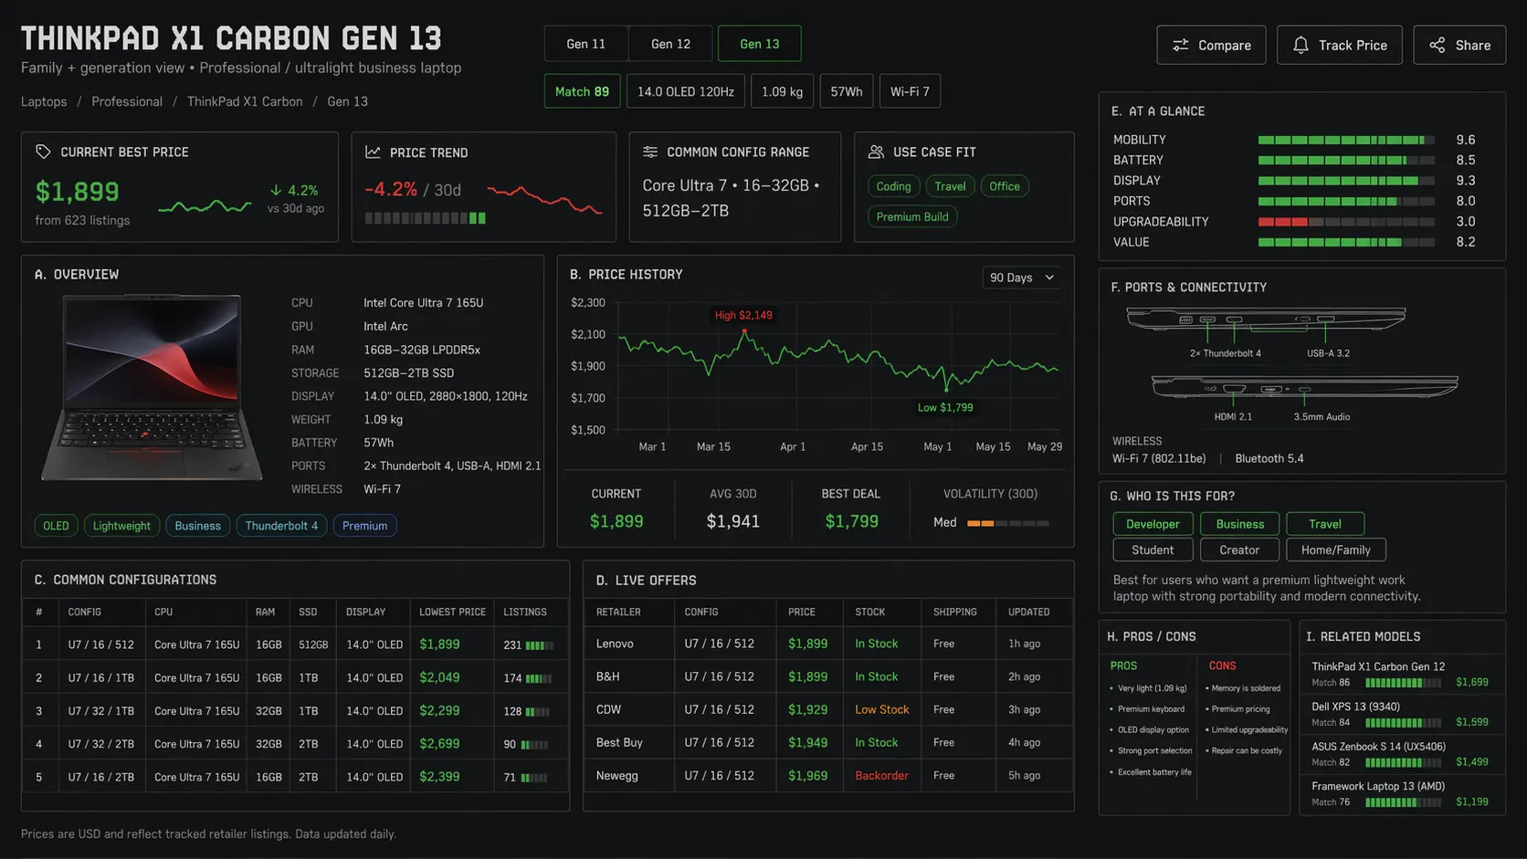Click the Track Price button

point(1340,45)
